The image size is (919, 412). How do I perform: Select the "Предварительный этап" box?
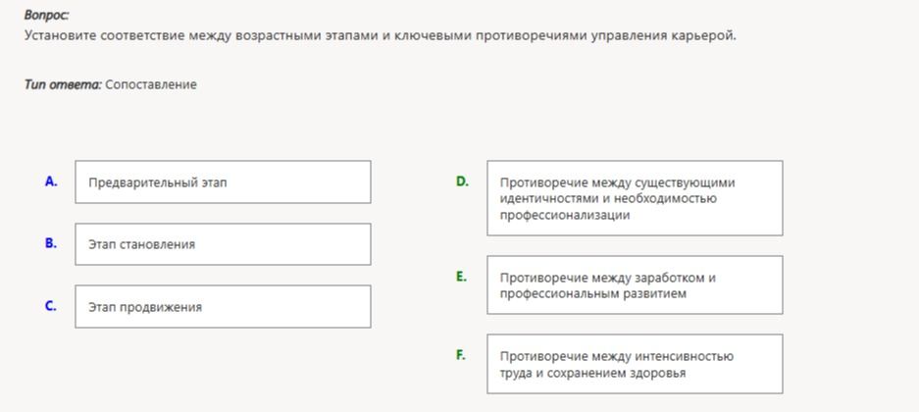pyautogui.click(x=223, y=182)
